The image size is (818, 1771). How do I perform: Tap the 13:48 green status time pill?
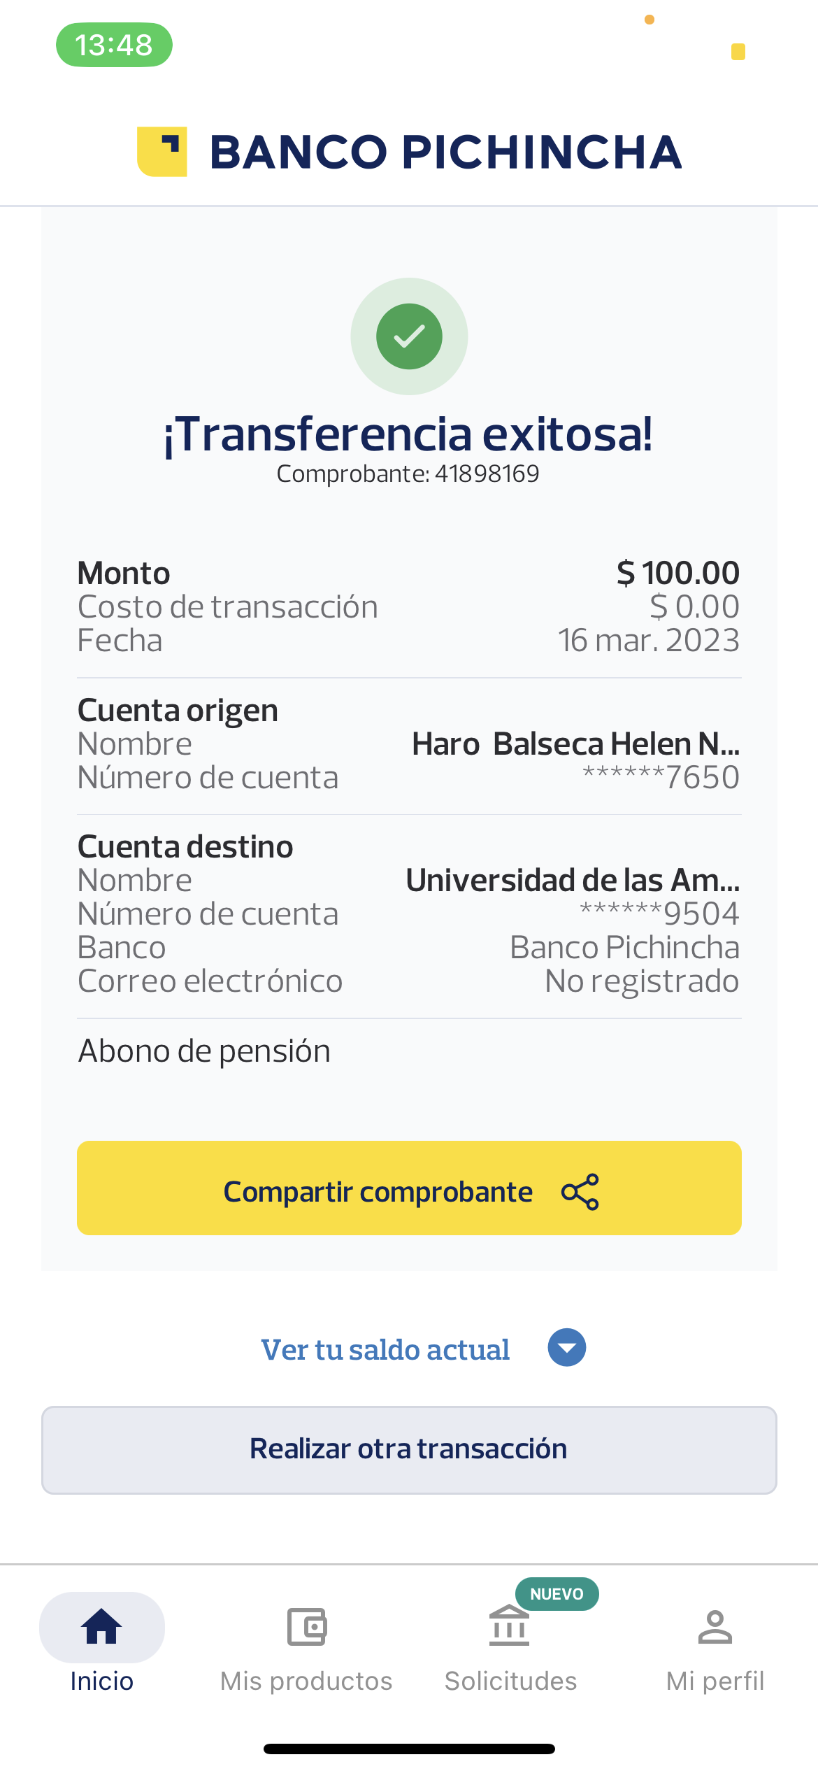tap(114, 45)
